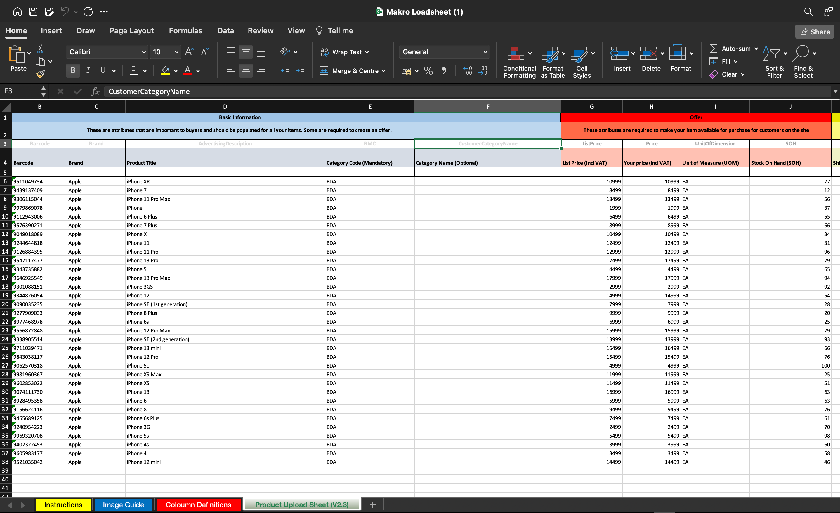Click the Share button
This screenshot has width=840, height=513.
815,32
